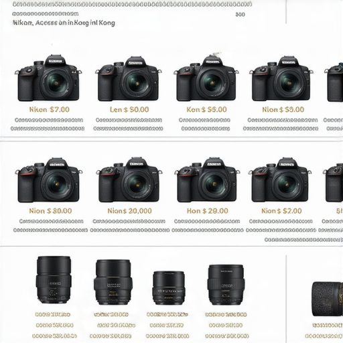Open the Niken $7.00 camera image
343x343 pixels.
(48, 78)
